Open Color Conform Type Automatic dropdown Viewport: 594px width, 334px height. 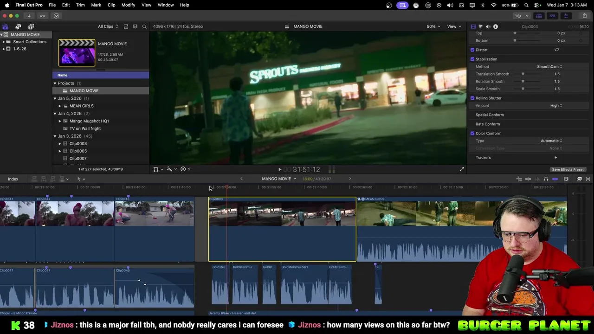coord(551,141)
